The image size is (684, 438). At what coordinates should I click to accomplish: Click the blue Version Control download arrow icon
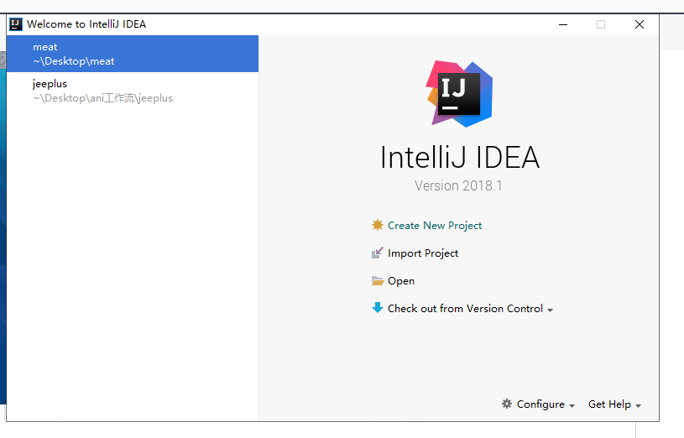click(378, 308)
